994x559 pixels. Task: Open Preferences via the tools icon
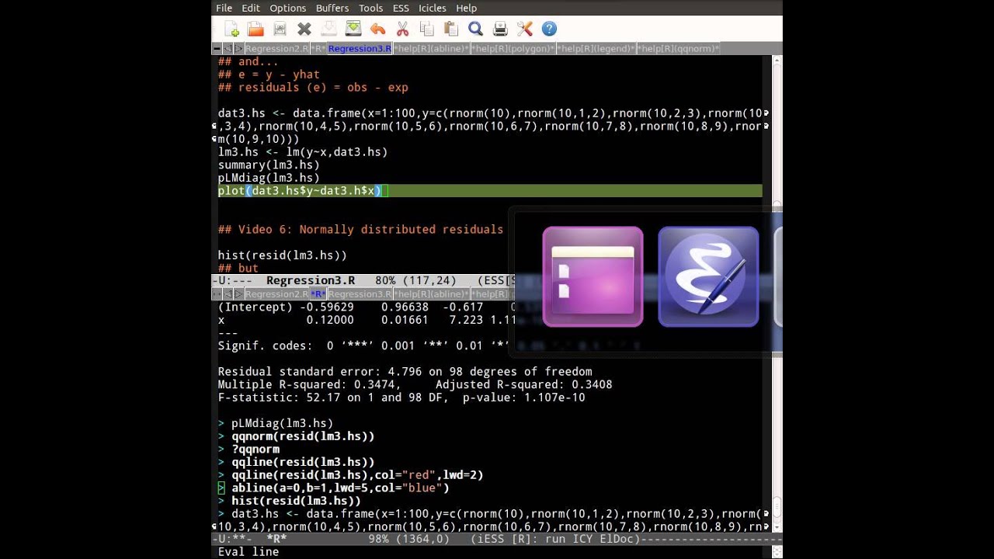525,29
